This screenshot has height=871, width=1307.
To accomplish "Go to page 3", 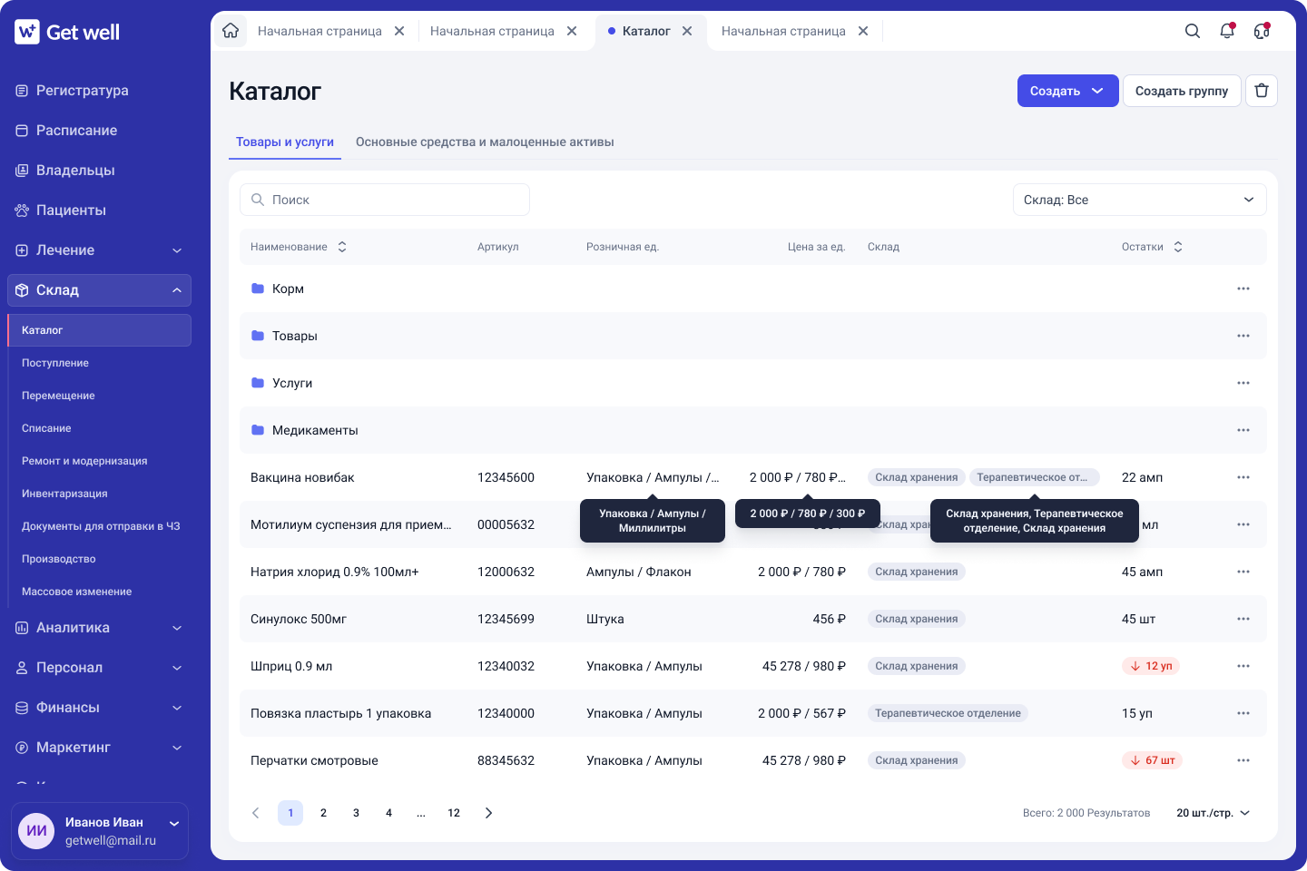I will click(356, 813).
